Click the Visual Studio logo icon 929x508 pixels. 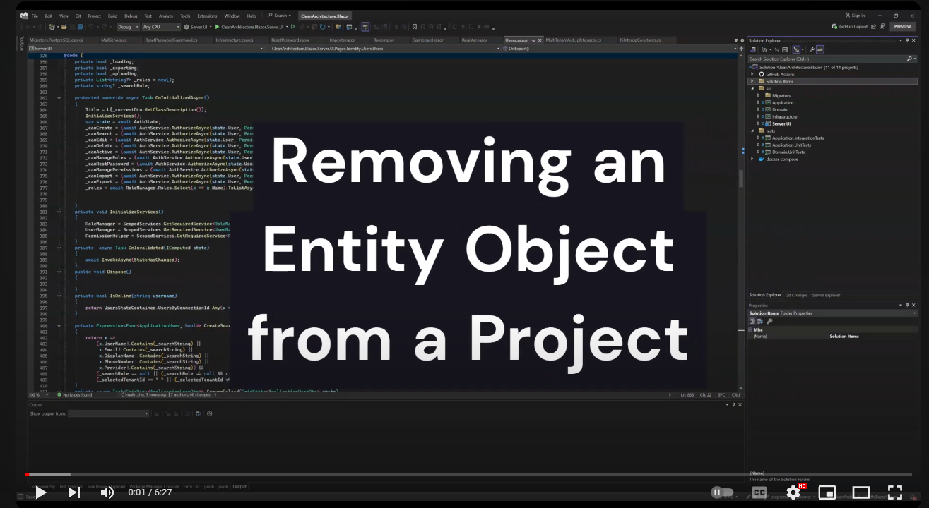pyautogui.click(x=24, y=16)
